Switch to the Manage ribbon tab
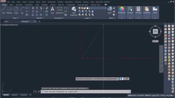175x98 pixels. tap(45, 5)
